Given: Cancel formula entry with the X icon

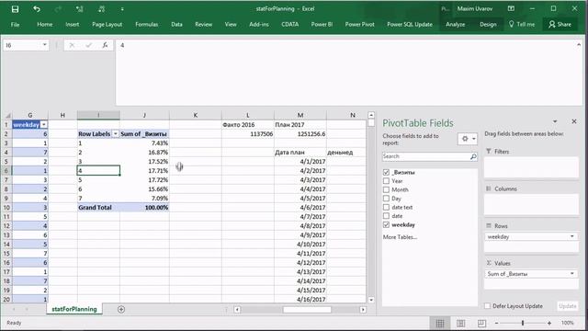Looking at the screenshot, I should pos(72,45).
